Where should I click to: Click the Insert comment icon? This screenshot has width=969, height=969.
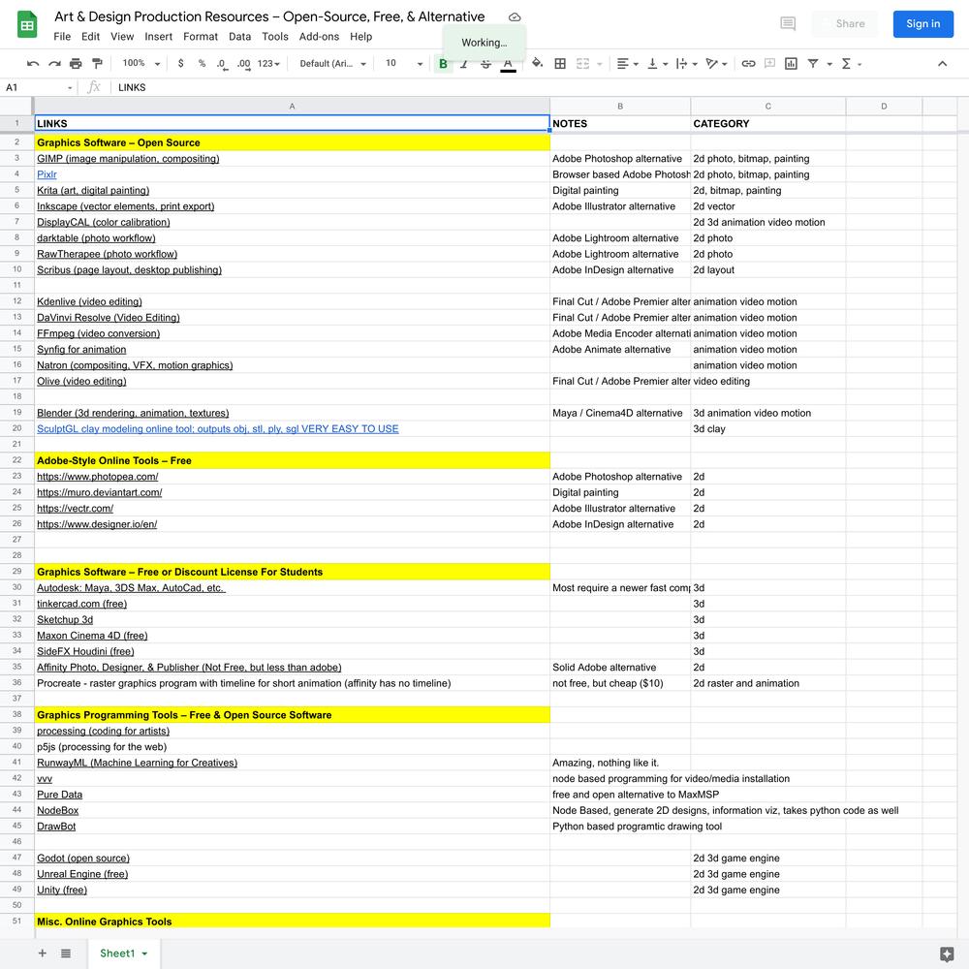coord(770,64)
